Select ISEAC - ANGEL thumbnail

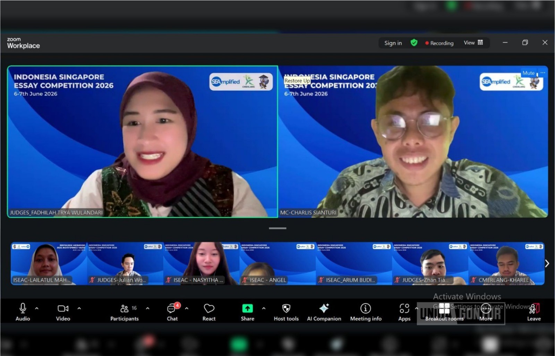[277, 264]
